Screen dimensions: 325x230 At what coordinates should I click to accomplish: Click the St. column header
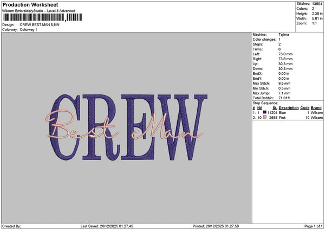pyautogui.click(x=275, y=108)
